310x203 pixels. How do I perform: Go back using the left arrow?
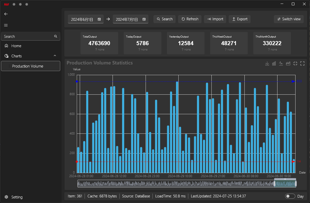coord(6,14)
